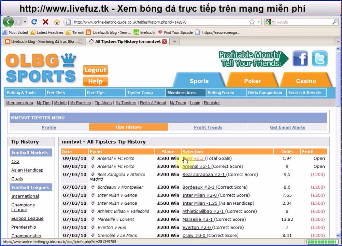The width and height of the screenshot is (342, 246).
Task: Go to the browser Home icon
Action: 57,22
